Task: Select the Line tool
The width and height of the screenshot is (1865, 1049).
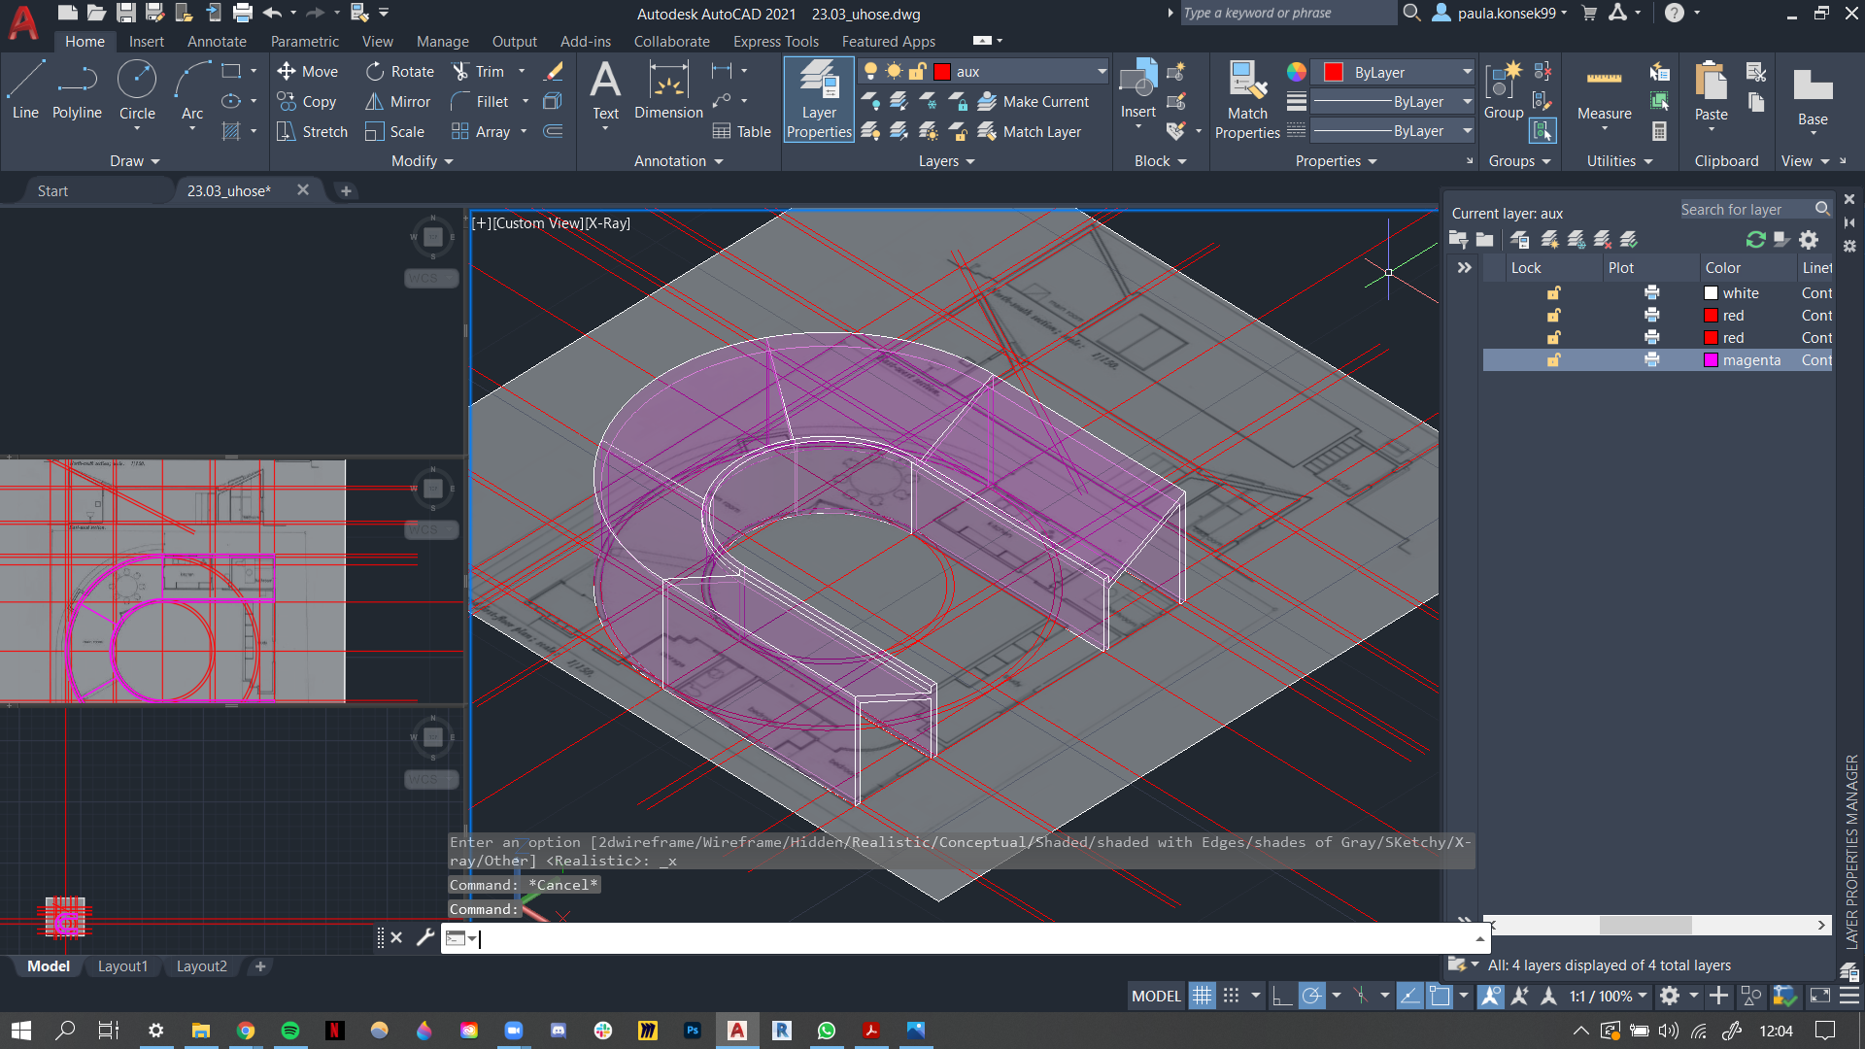Action: click(x=25, y=89)
